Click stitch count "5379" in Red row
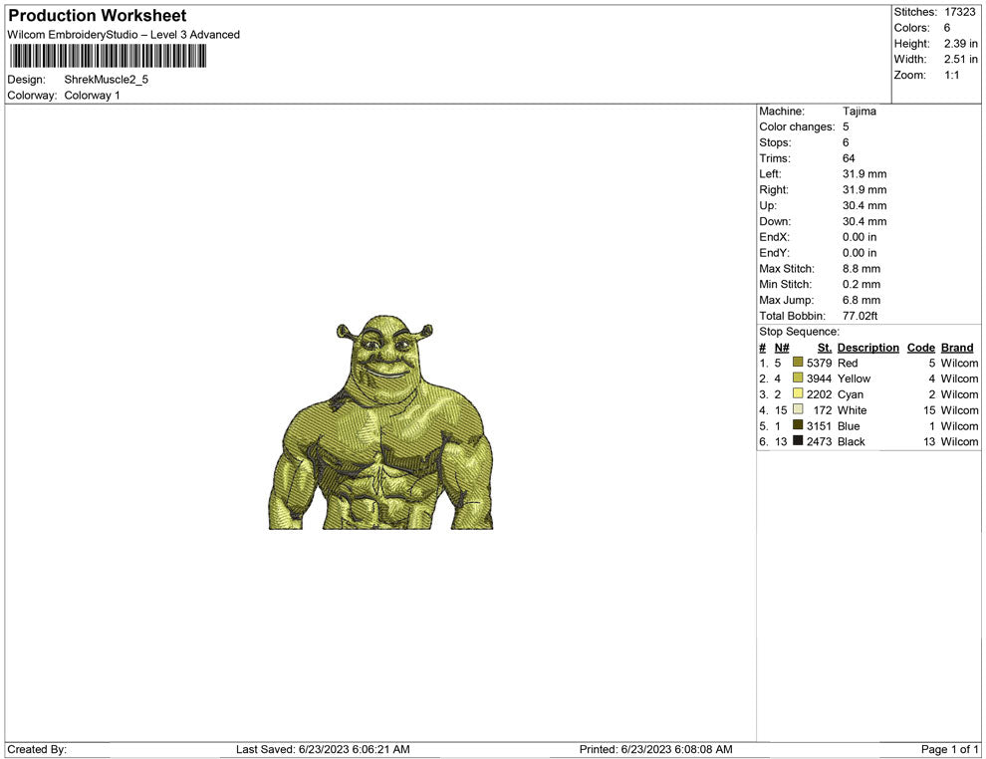986x759 pixels. [x=819, y=363]
